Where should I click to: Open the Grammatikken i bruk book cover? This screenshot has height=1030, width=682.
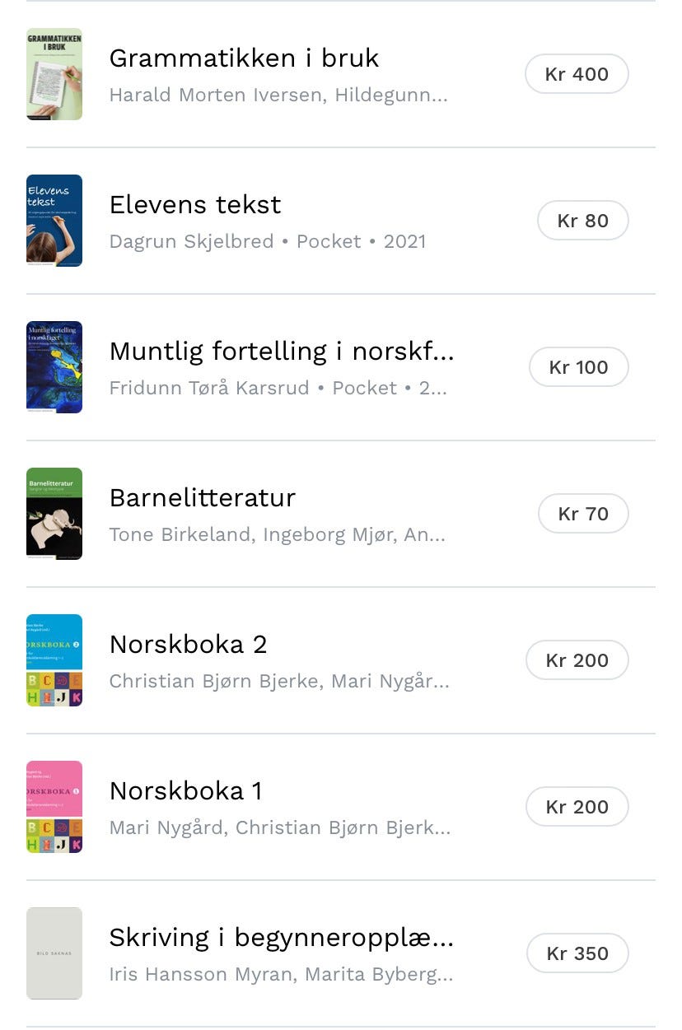click(x=54, y=74)
